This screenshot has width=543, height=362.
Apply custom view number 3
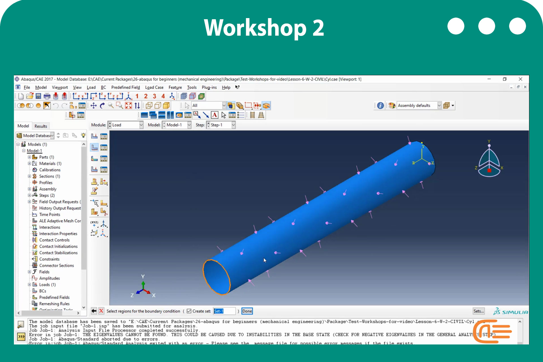[154, 96]
